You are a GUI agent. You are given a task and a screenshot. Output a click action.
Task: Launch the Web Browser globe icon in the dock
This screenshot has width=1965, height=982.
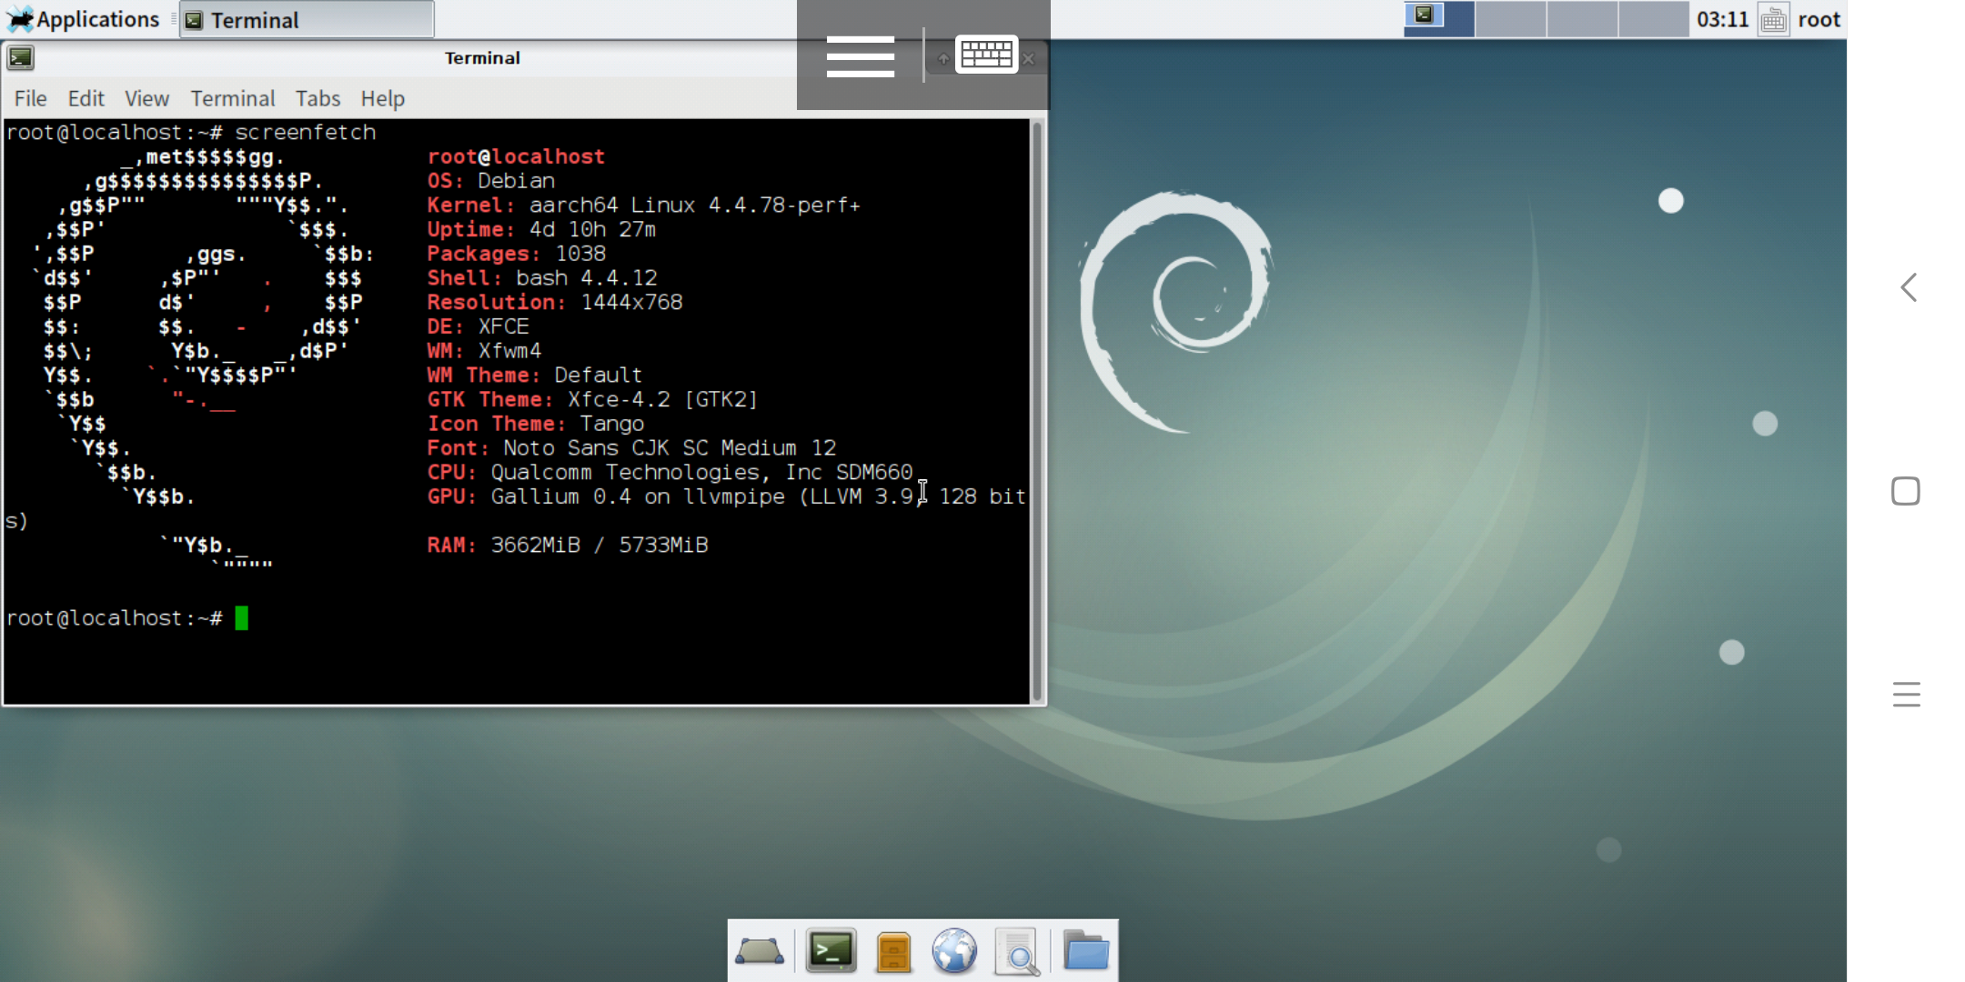[954, 951]
